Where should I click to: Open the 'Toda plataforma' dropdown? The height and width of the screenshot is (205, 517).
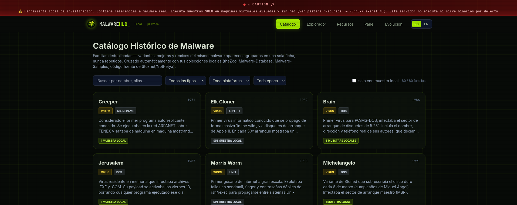(x=230, y=81)
